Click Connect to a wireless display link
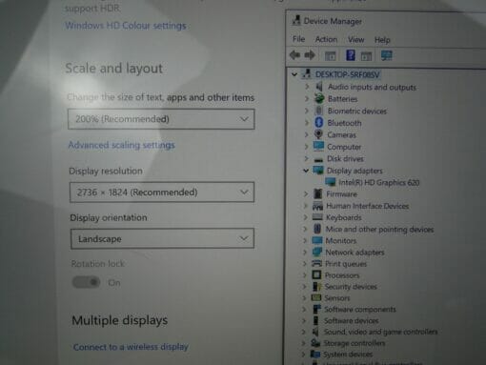This screenshot has width=486, height=365. [131, 347]
